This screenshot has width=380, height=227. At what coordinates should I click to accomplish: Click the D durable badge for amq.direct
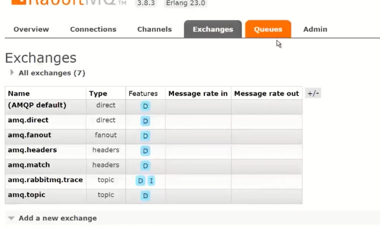click(145, 121)
